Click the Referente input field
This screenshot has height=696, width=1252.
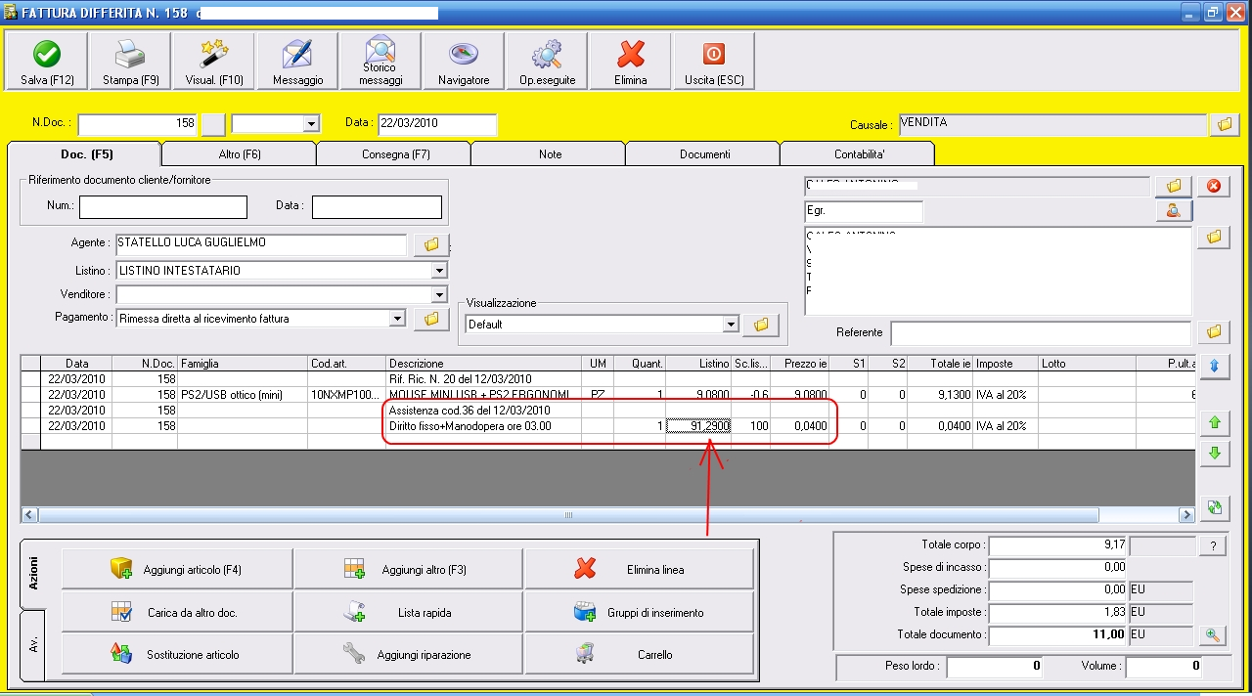(1040, 332)
